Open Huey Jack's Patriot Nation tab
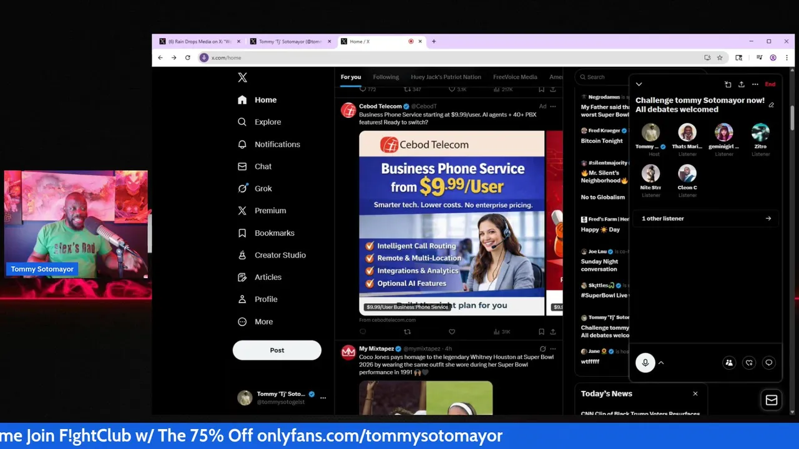The height and width of the screenshot is (449, 799). click(x=446, y=77)
